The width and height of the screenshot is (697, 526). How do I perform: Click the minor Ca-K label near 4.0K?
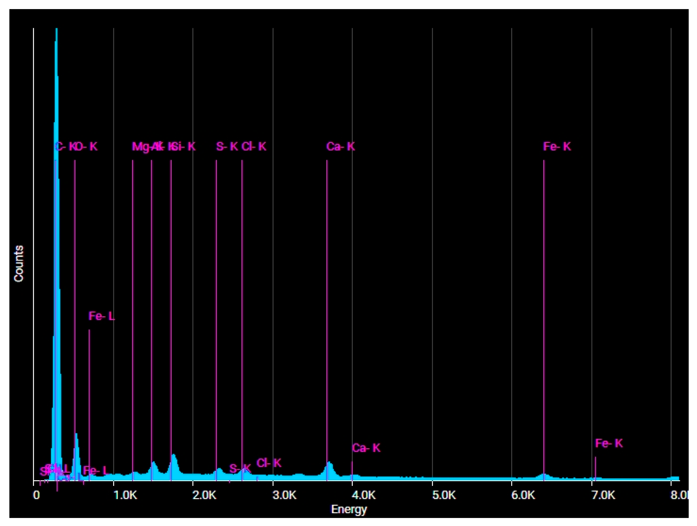(x=366, y=448)
